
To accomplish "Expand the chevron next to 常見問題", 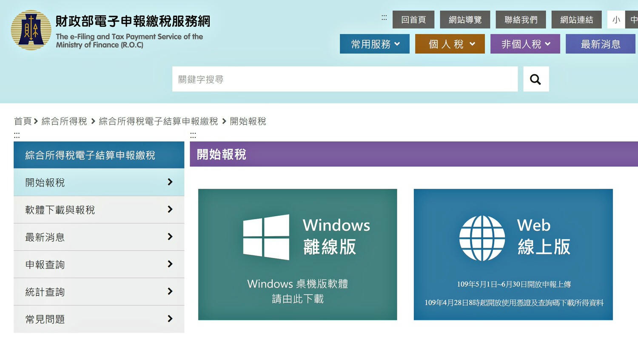I will pos(170,318).
